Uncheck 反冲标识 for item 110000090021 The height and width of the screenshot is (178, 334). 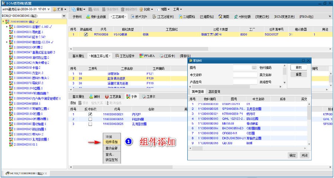90,115
